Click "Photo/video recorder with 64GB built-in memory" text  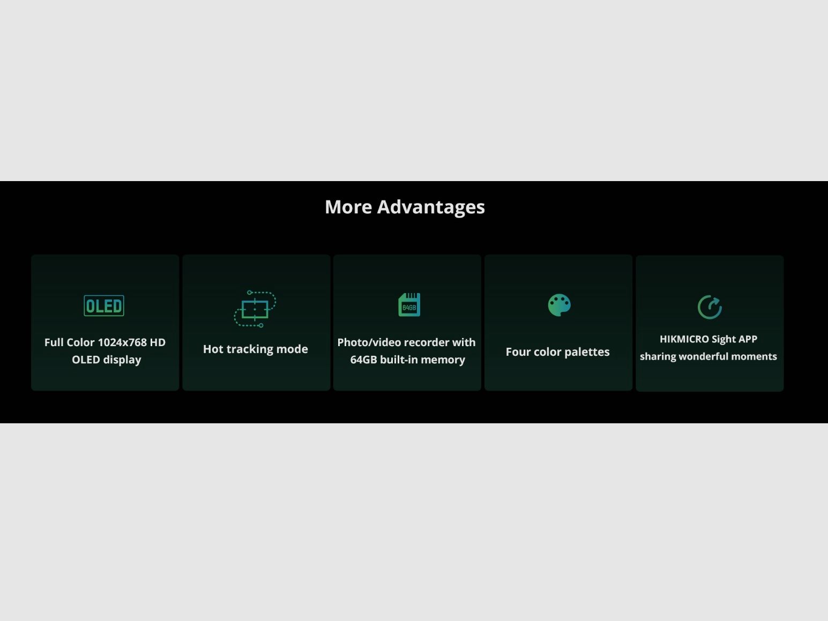point(407,351)
